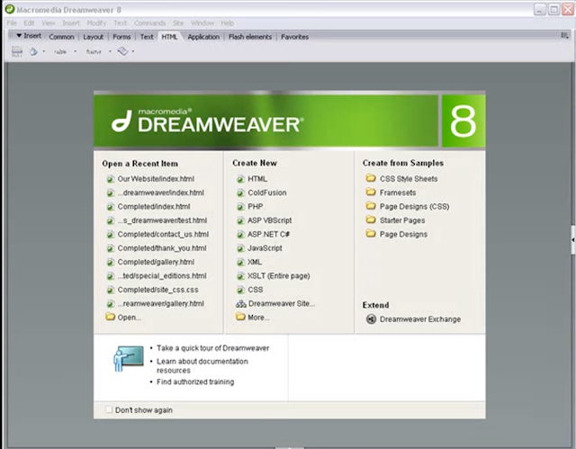Image resolution: width=576 pixels, height=449 pixels.
Task: Click the icon beside Our Website/index.html
Action: [x=110, y=179]
